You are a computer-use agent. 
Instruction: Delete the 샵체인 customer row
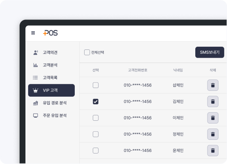click(x=213, y=85)
